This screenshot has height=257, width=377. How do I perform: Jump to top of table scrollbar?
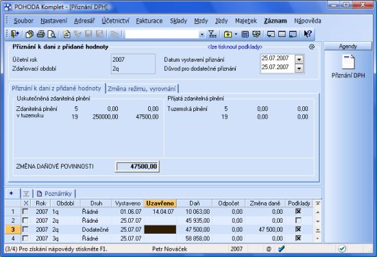[x=317, y=204]
